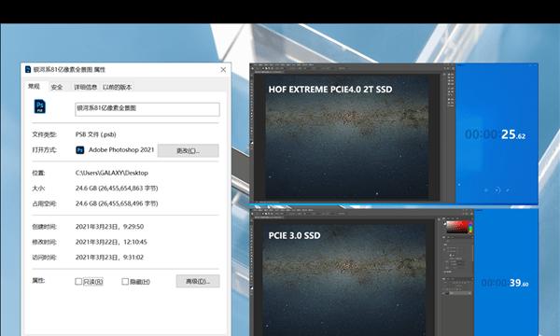Select the 常规 general tab
Viewport: 560px width, 336px height.
pos(34,86)
